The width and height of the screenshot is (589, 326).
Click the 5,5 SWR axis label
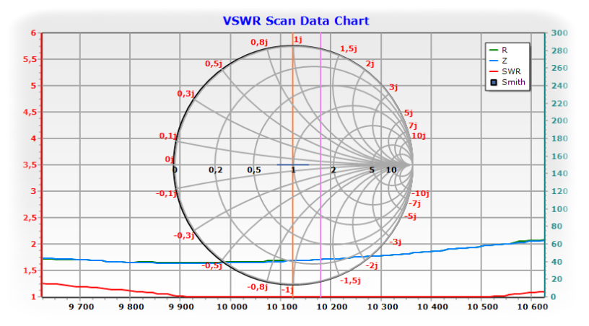30,59
